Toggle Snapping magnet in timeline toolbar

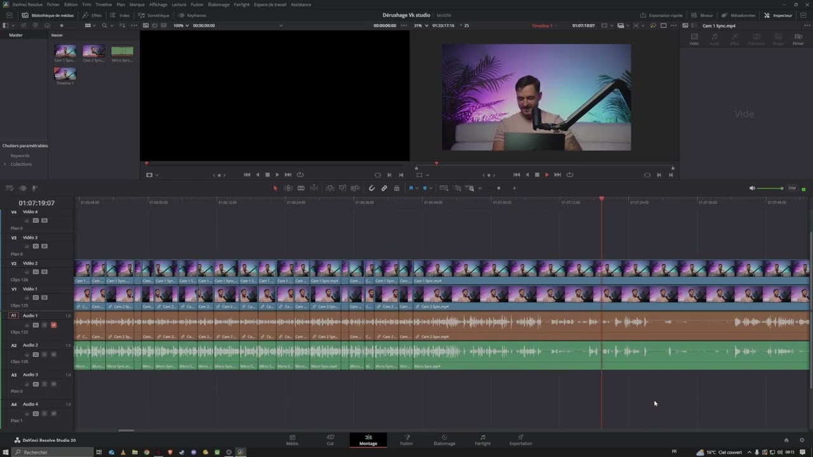pyautogui.click(x=372, y=188)
